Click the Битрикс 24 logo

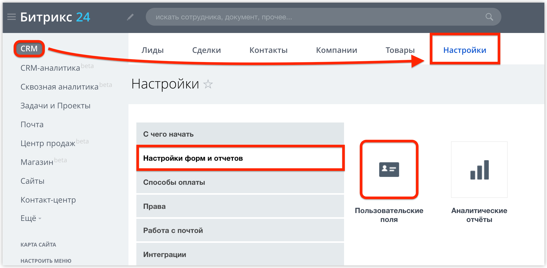coord(55,17)
